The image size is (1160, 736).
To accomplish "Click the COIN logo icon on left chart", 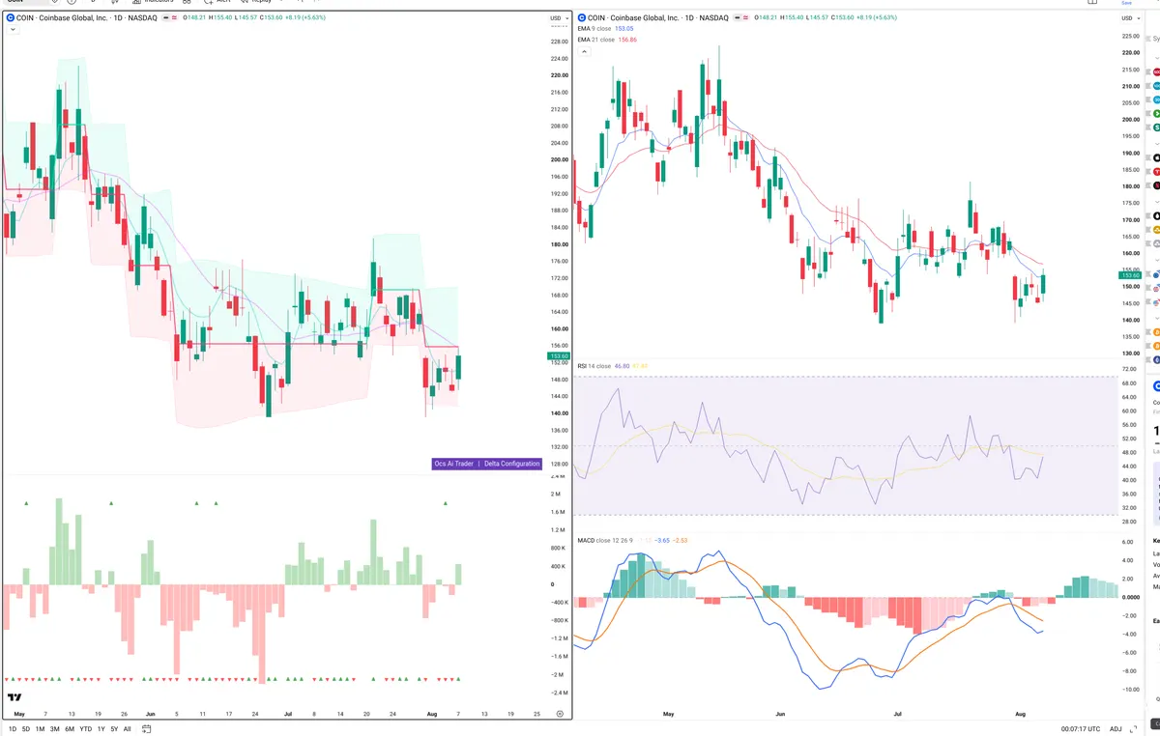I will [x=11, y=18].
